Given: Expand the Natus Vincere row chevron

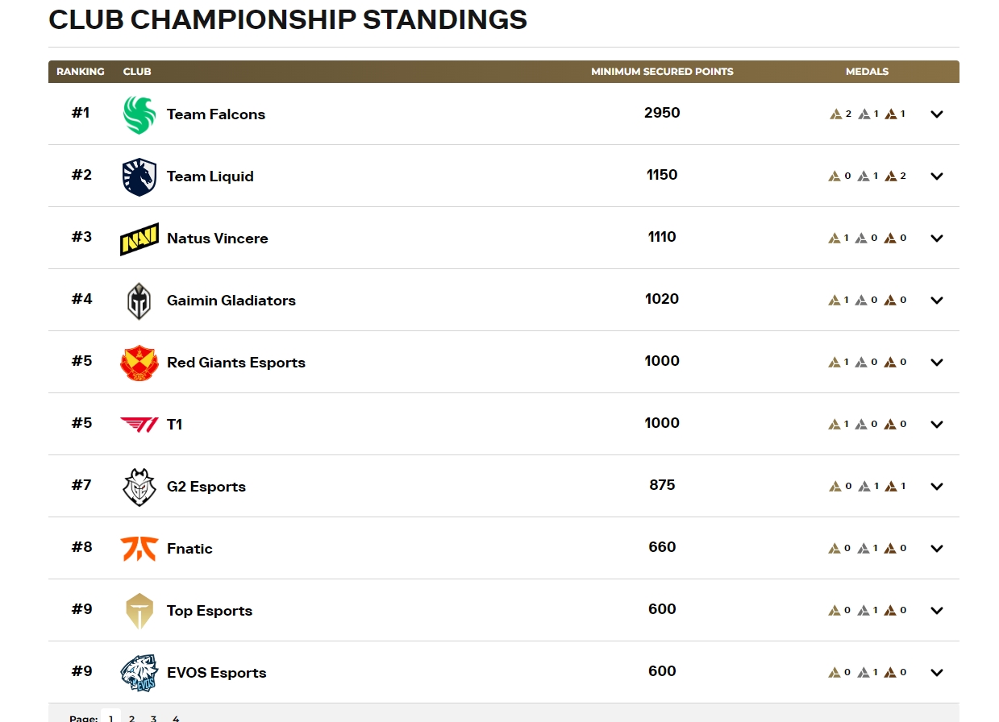Looking at the screenshot, I should point(936,239).
